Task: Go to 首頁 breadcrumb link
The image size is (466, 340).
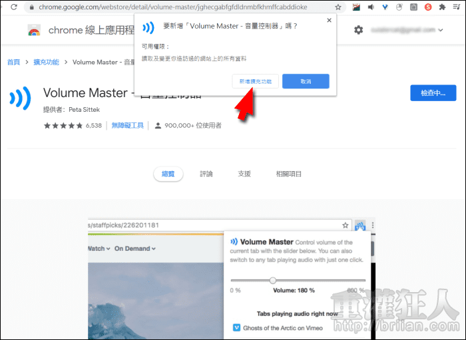Action: click(x=14, y=62)
